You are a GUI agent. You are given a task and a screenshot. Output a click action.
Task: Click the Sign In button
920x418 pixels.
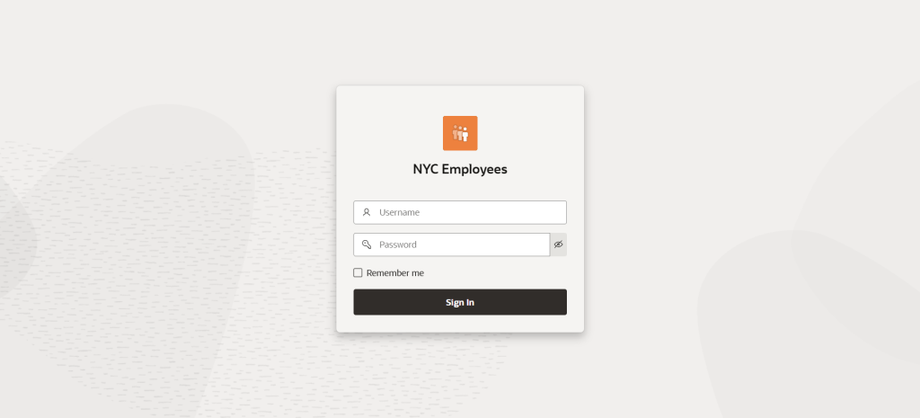click(460, 302)
